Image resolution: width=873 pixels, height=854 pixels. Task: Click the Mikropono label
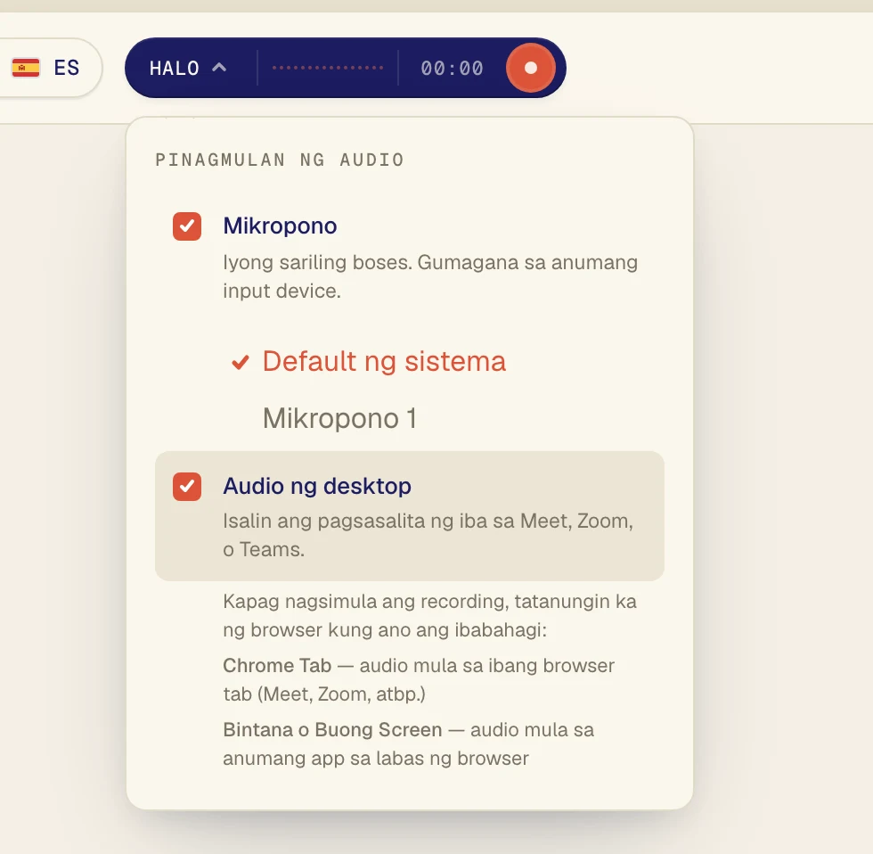pyautogui.click(x=280, y=226)
